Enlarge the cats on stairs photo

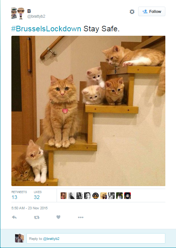click(x=88, y=111)
